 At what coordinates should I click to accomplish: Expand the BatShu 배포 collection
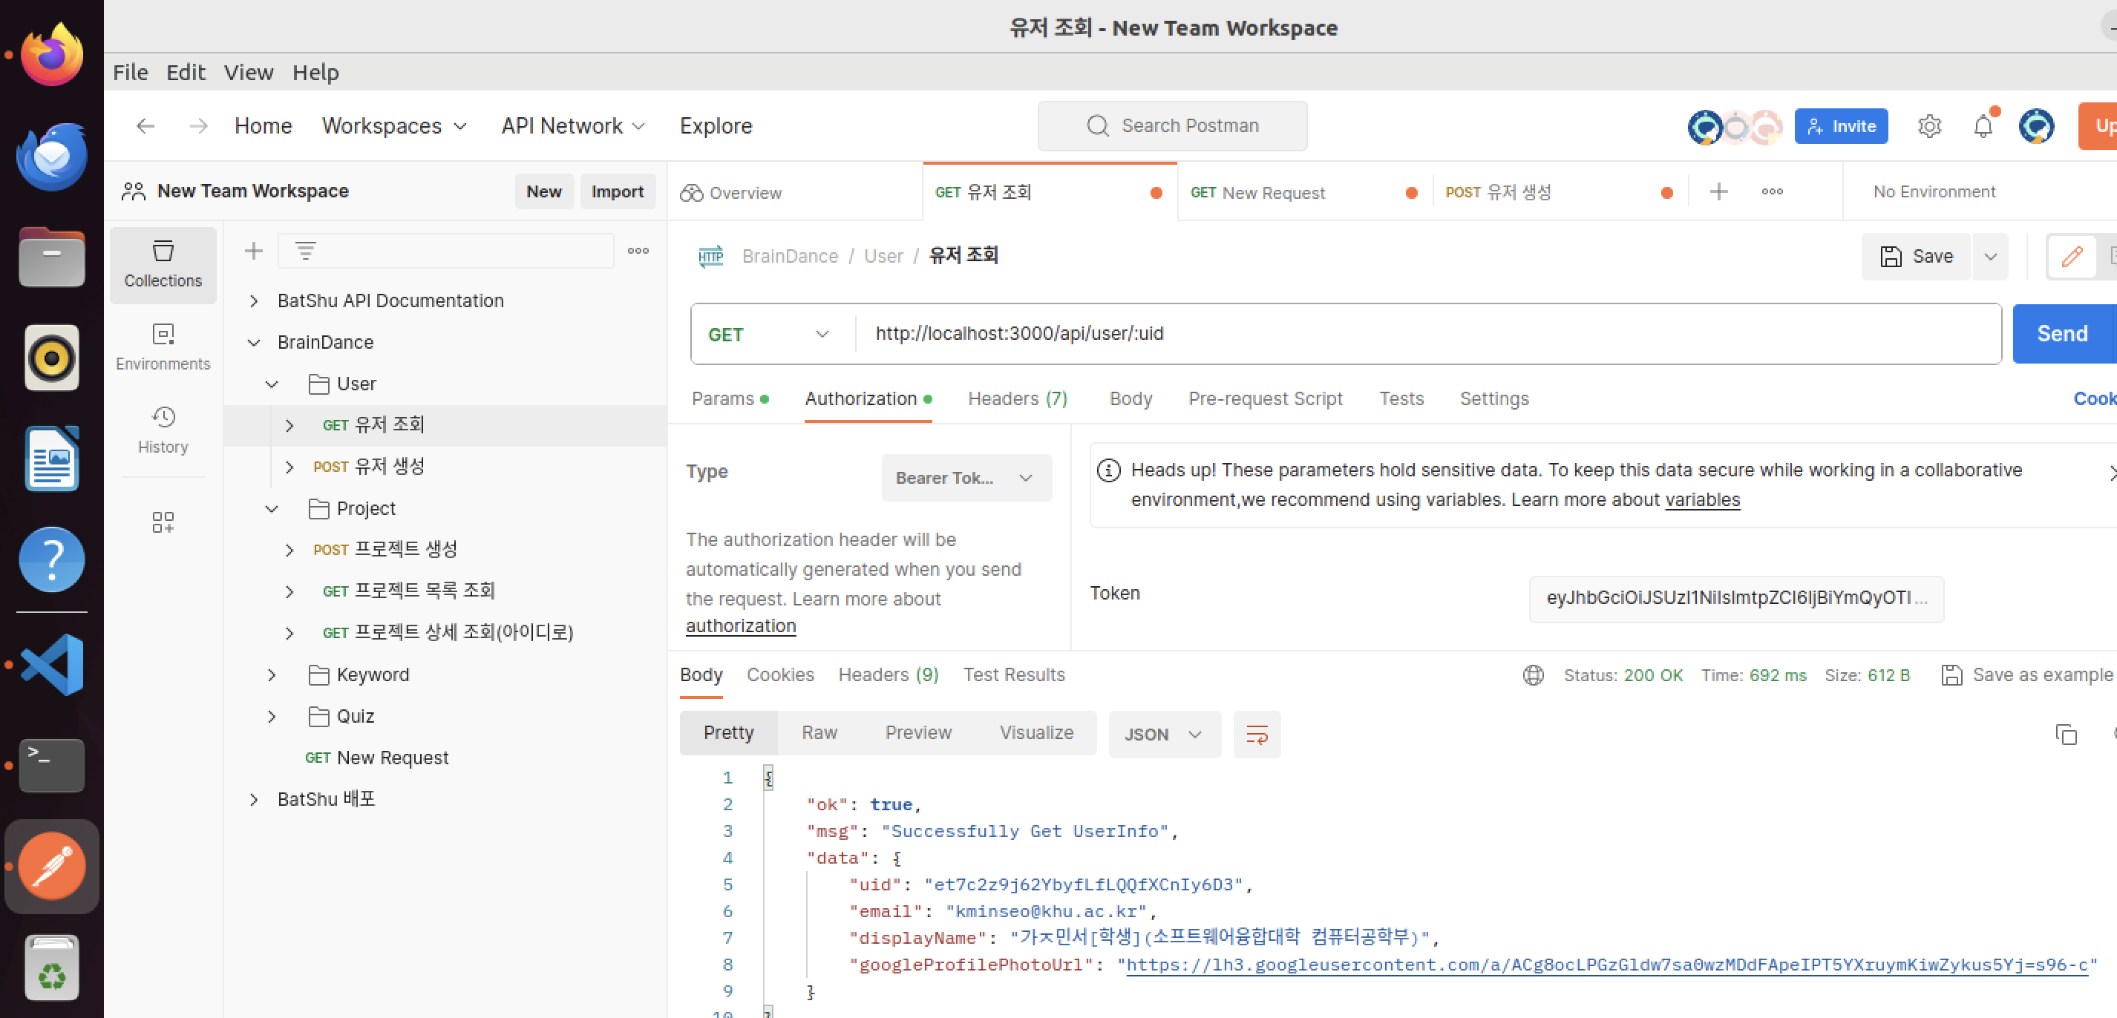coord(254,799)
